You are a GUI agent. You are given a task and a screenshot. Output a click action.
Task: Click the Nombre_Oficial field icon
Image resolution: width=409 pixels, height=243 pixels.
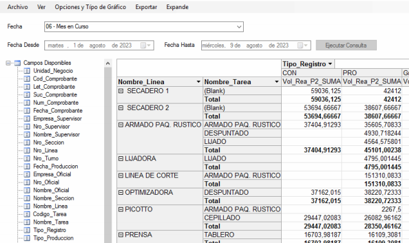coord(27,190)
